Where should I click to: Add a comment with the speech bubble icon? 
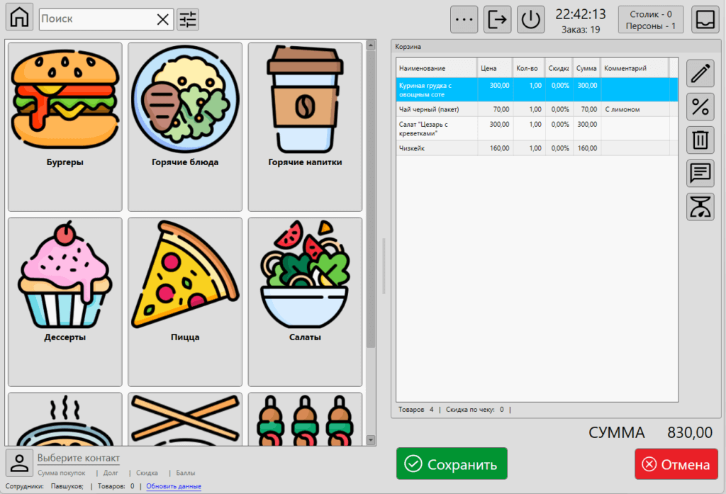coord(700,173)
